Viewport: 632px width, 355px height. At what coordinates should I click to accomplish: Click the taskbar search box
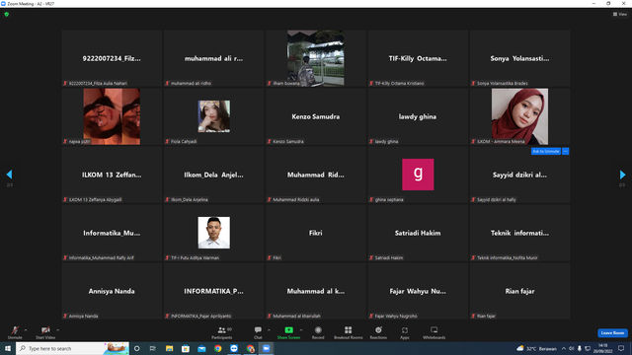click(x=72, y=348)
